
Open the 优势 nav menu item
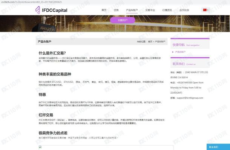[x=116, y=10]
